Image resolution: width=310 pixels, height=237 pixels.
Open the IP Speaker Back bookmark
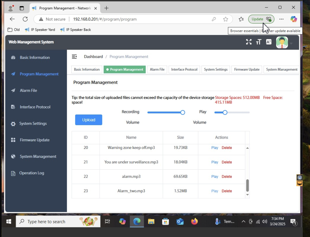click(x=75, y=30)
